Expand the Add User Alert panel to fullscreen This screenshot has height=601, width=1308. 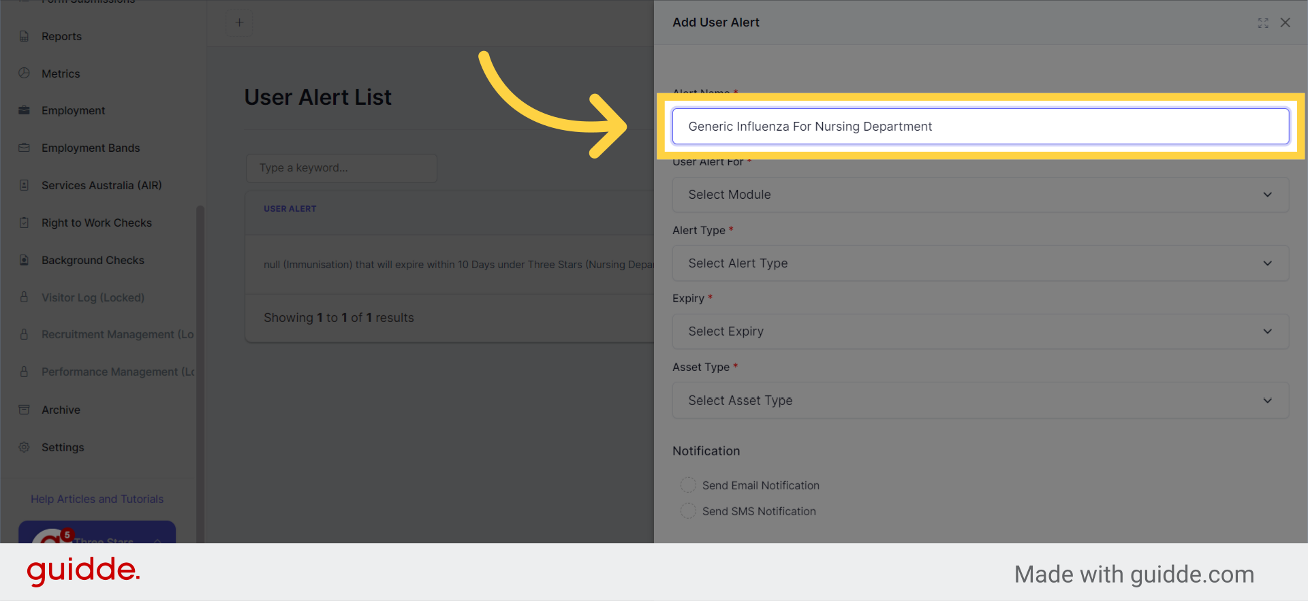point(1263,22)
